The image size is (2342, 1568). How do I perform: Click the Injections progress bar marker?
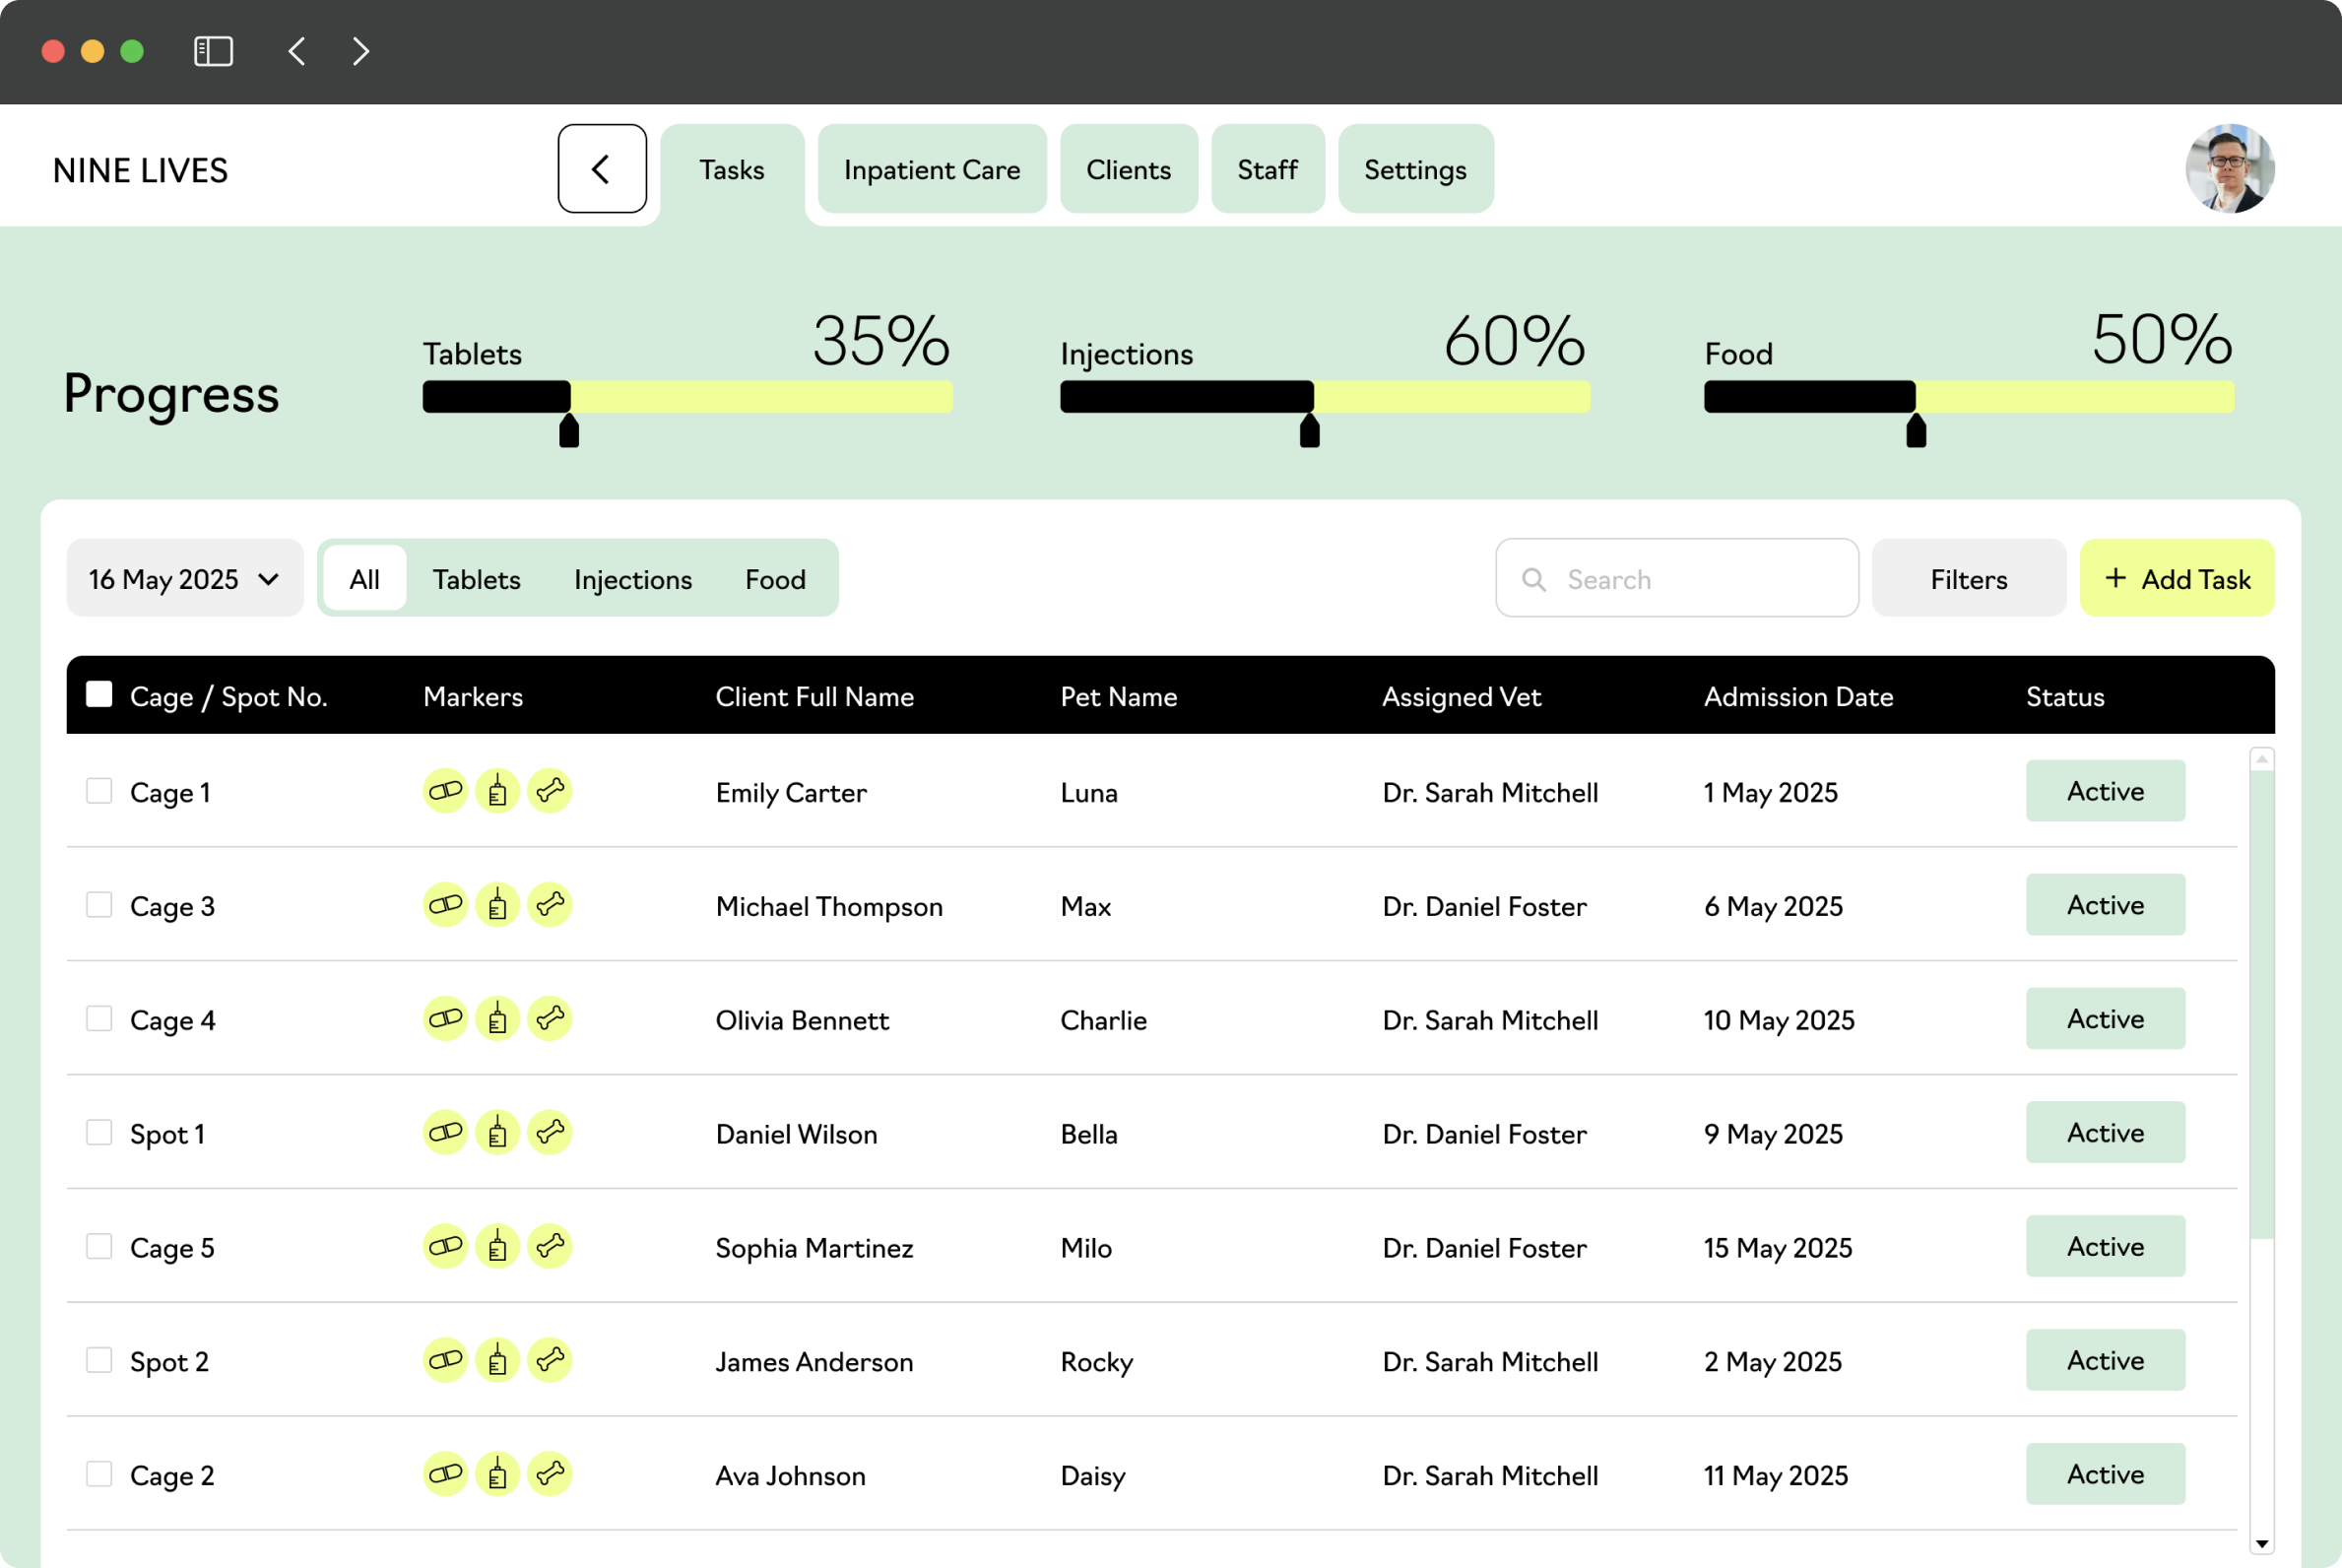pyautogui.click(x=1310, y=431)
